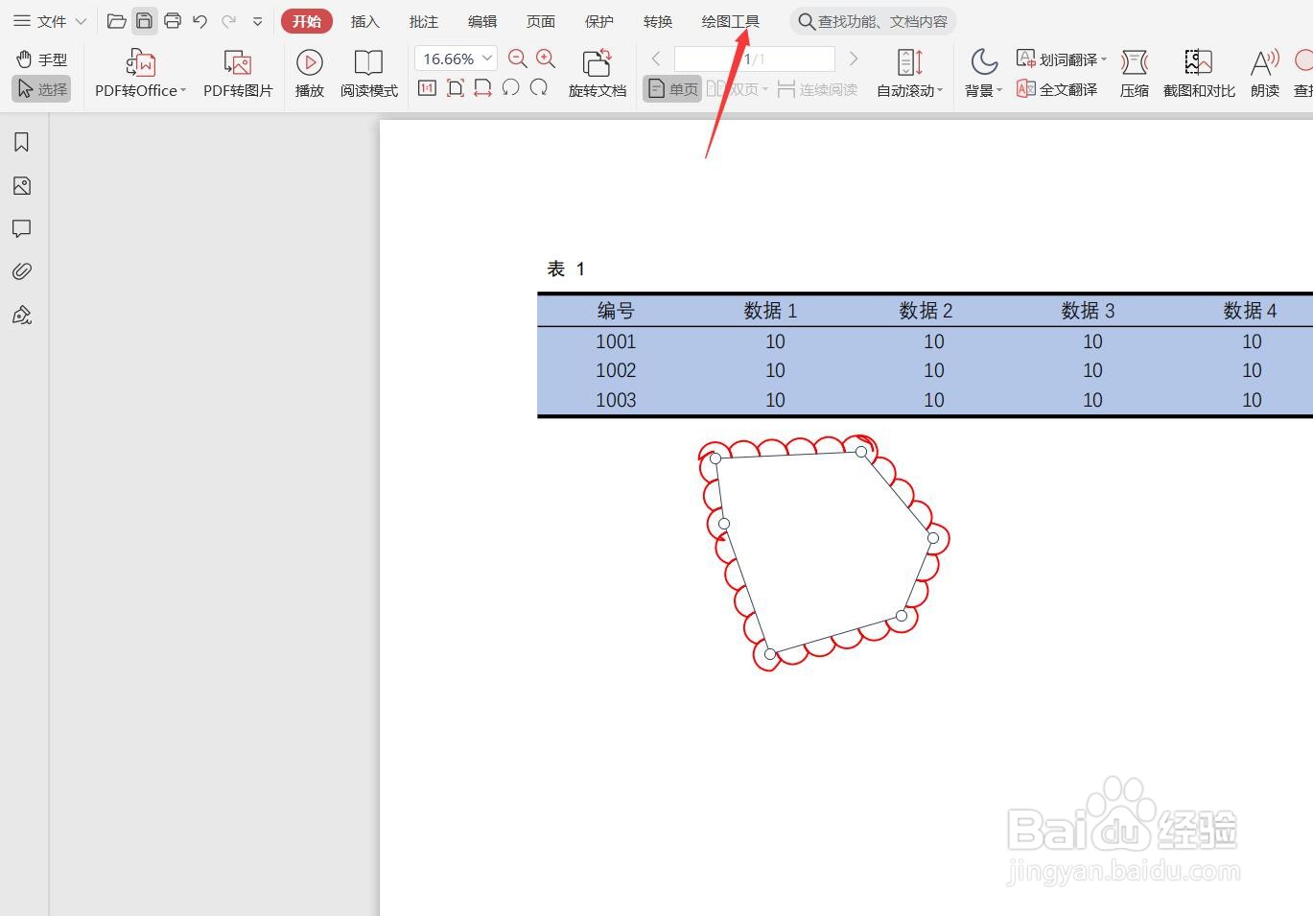Switch to the 转换 tab
This screenshot has width=1313, height=916.
657,21
